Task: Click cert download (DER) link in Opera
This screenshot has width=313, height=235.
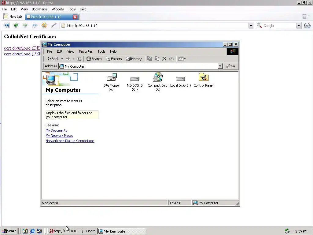Action: coord(22,48)
